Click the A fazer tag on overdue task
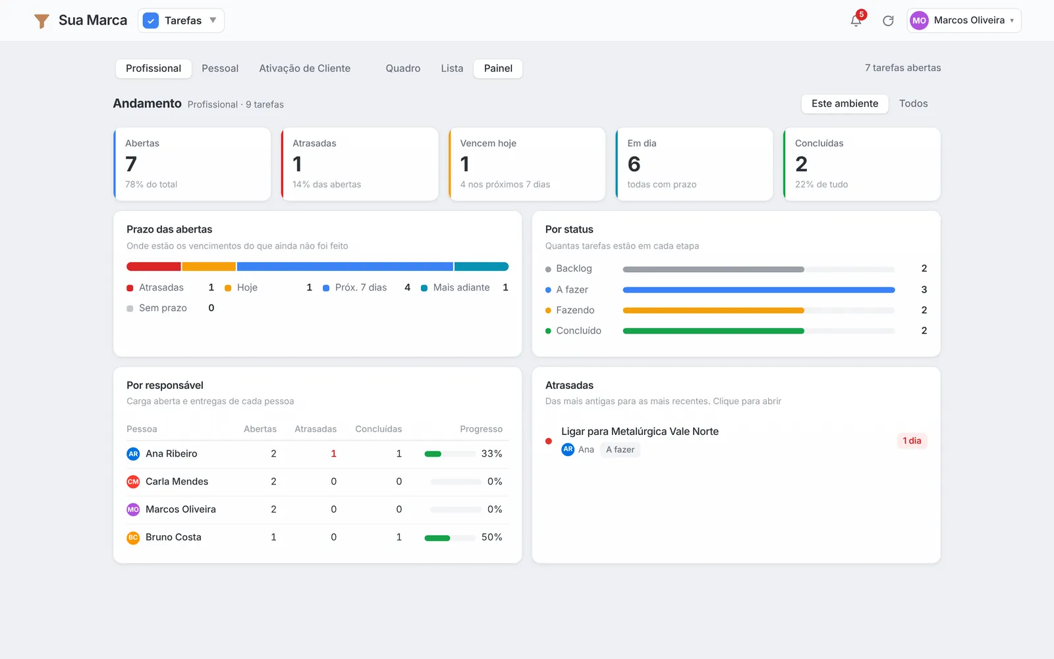The height and width of the screenshot is (659, 1054). coord(620,450)
